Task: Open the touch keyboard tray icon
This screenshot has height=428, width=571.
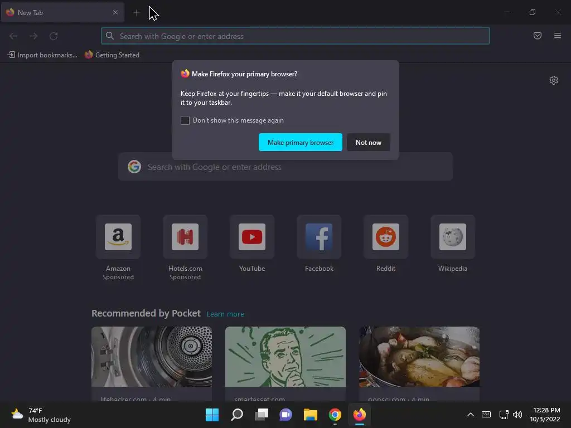Action: (x=486, y=415)
